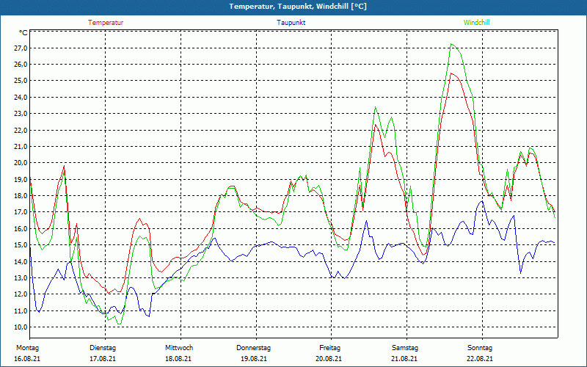This screenshot has width=587, height=367.
Task: Click the Sonntag day label
Action: (x=480, y=348)
